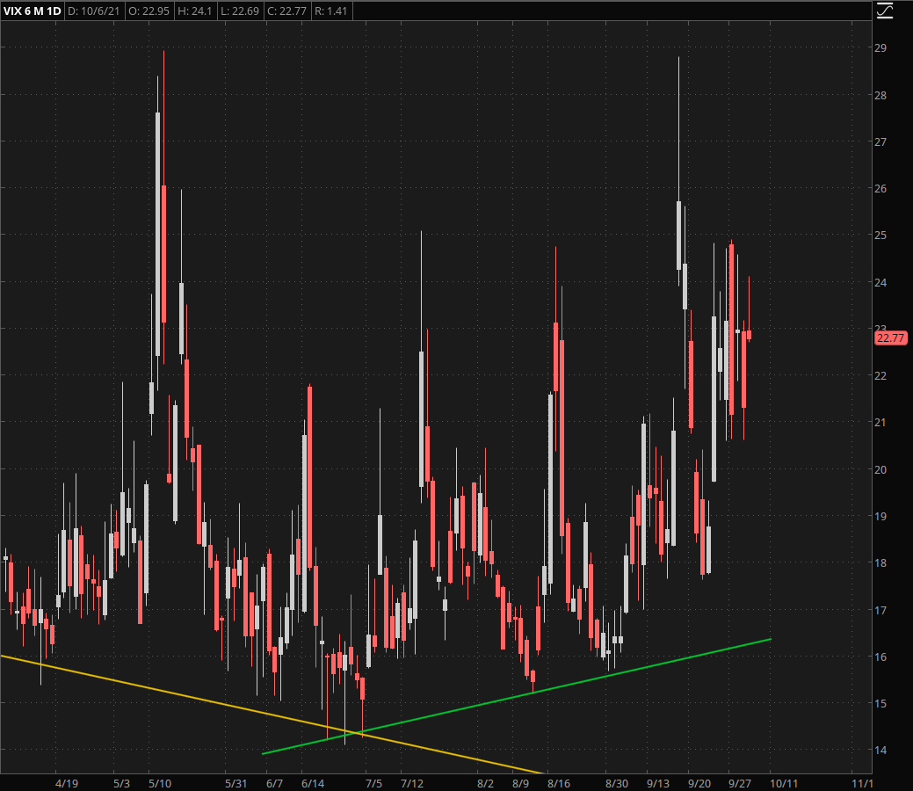
Task: Click the 20 price axis label
Action: [880, 469]
